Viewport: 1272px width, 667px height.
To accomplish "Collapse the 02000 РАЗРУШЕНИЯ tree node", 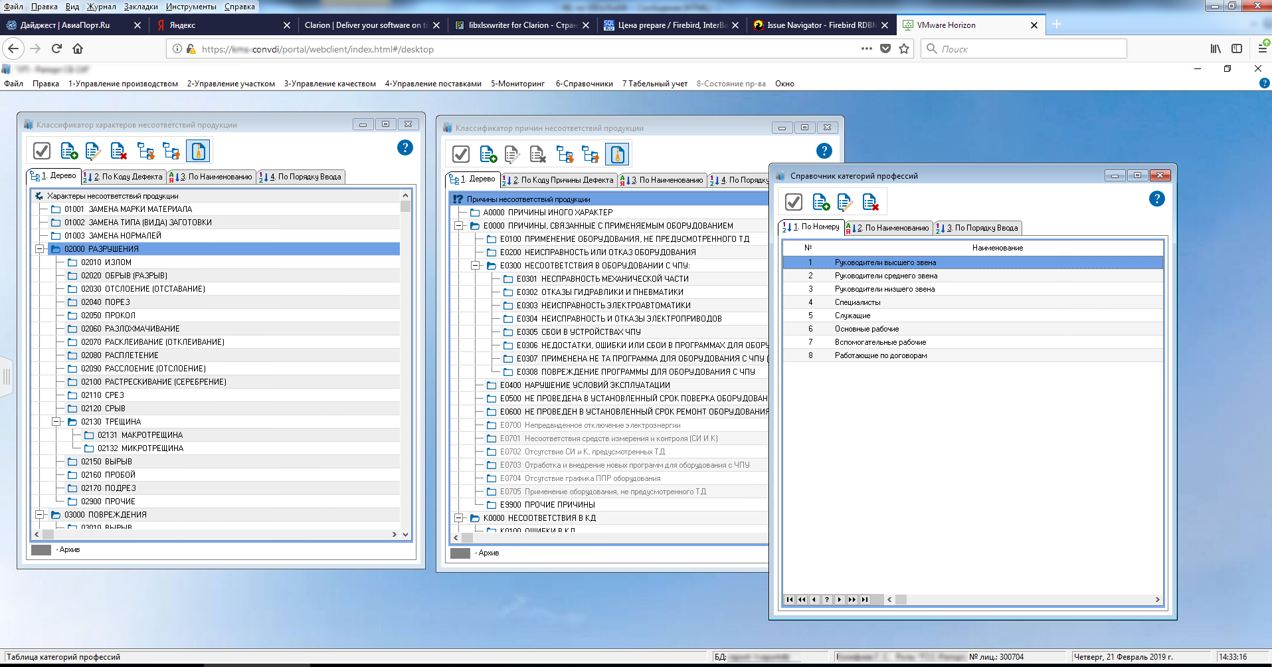I will 40,249.
